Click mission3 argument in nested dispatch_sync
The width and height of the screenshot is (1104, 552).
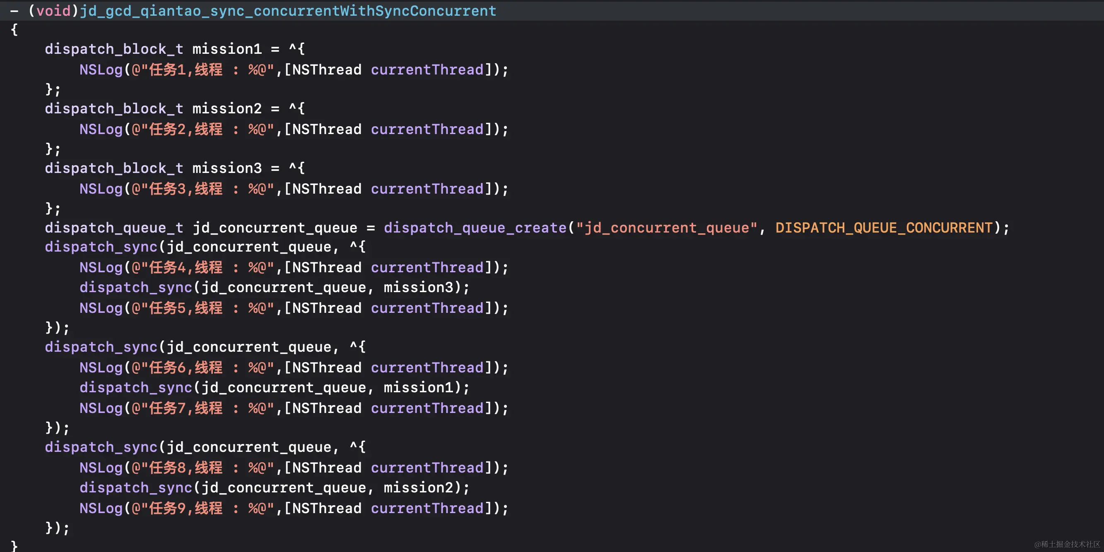[418, 287]
